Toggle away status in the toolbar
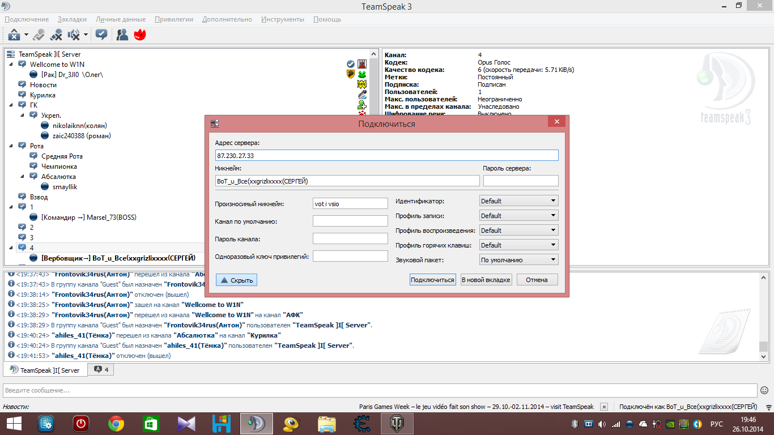This screenshot has width=774, height=435. 39,35
